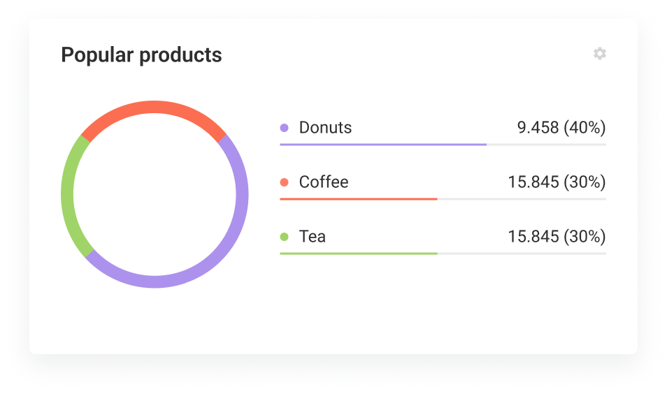Click the Tea product label

[x=312, y=237]
